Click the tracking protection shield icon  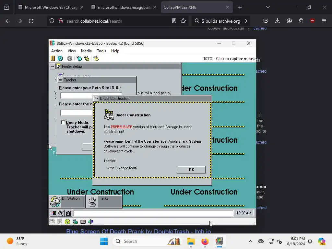[x=52, y=21]
